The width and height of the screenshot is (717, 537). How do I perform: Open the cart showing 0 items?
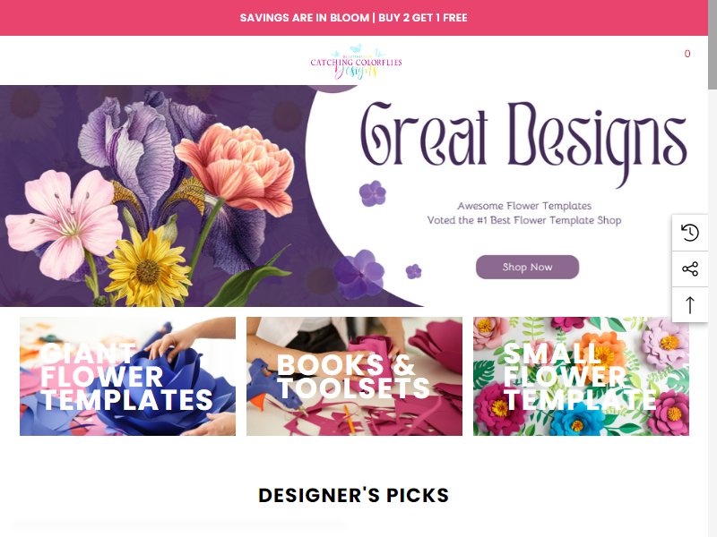pos(687,54)
